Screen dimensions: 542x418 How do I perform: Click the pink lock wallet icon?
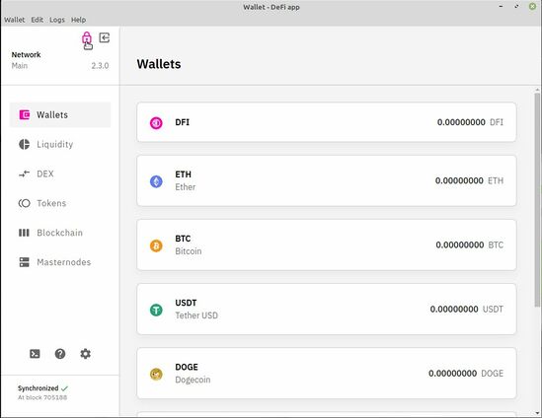(87, 37)
